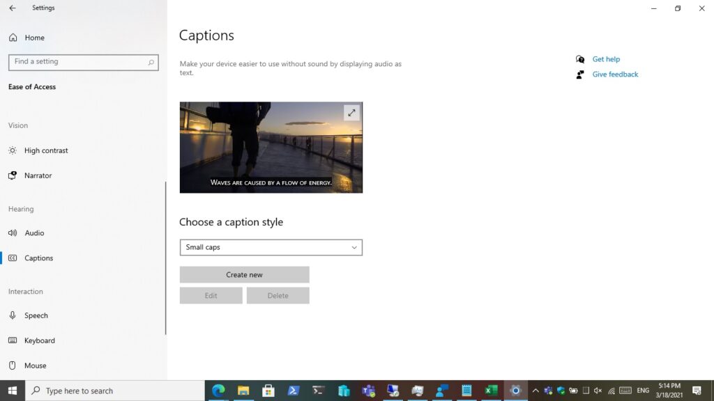Show hidden system tray icons

pyautogui.click(x=535, y=391)
